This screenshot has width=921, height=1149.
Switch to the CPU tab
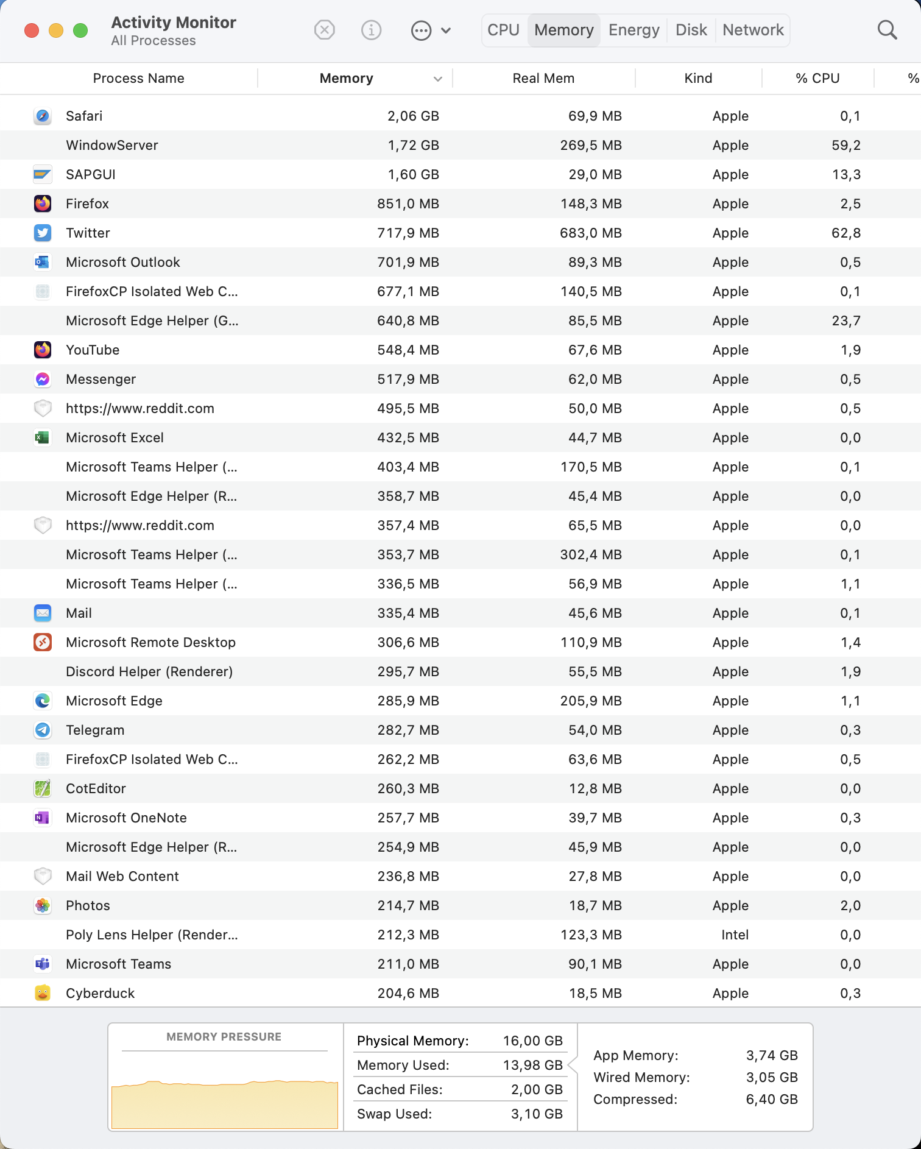tap(504, 30)
